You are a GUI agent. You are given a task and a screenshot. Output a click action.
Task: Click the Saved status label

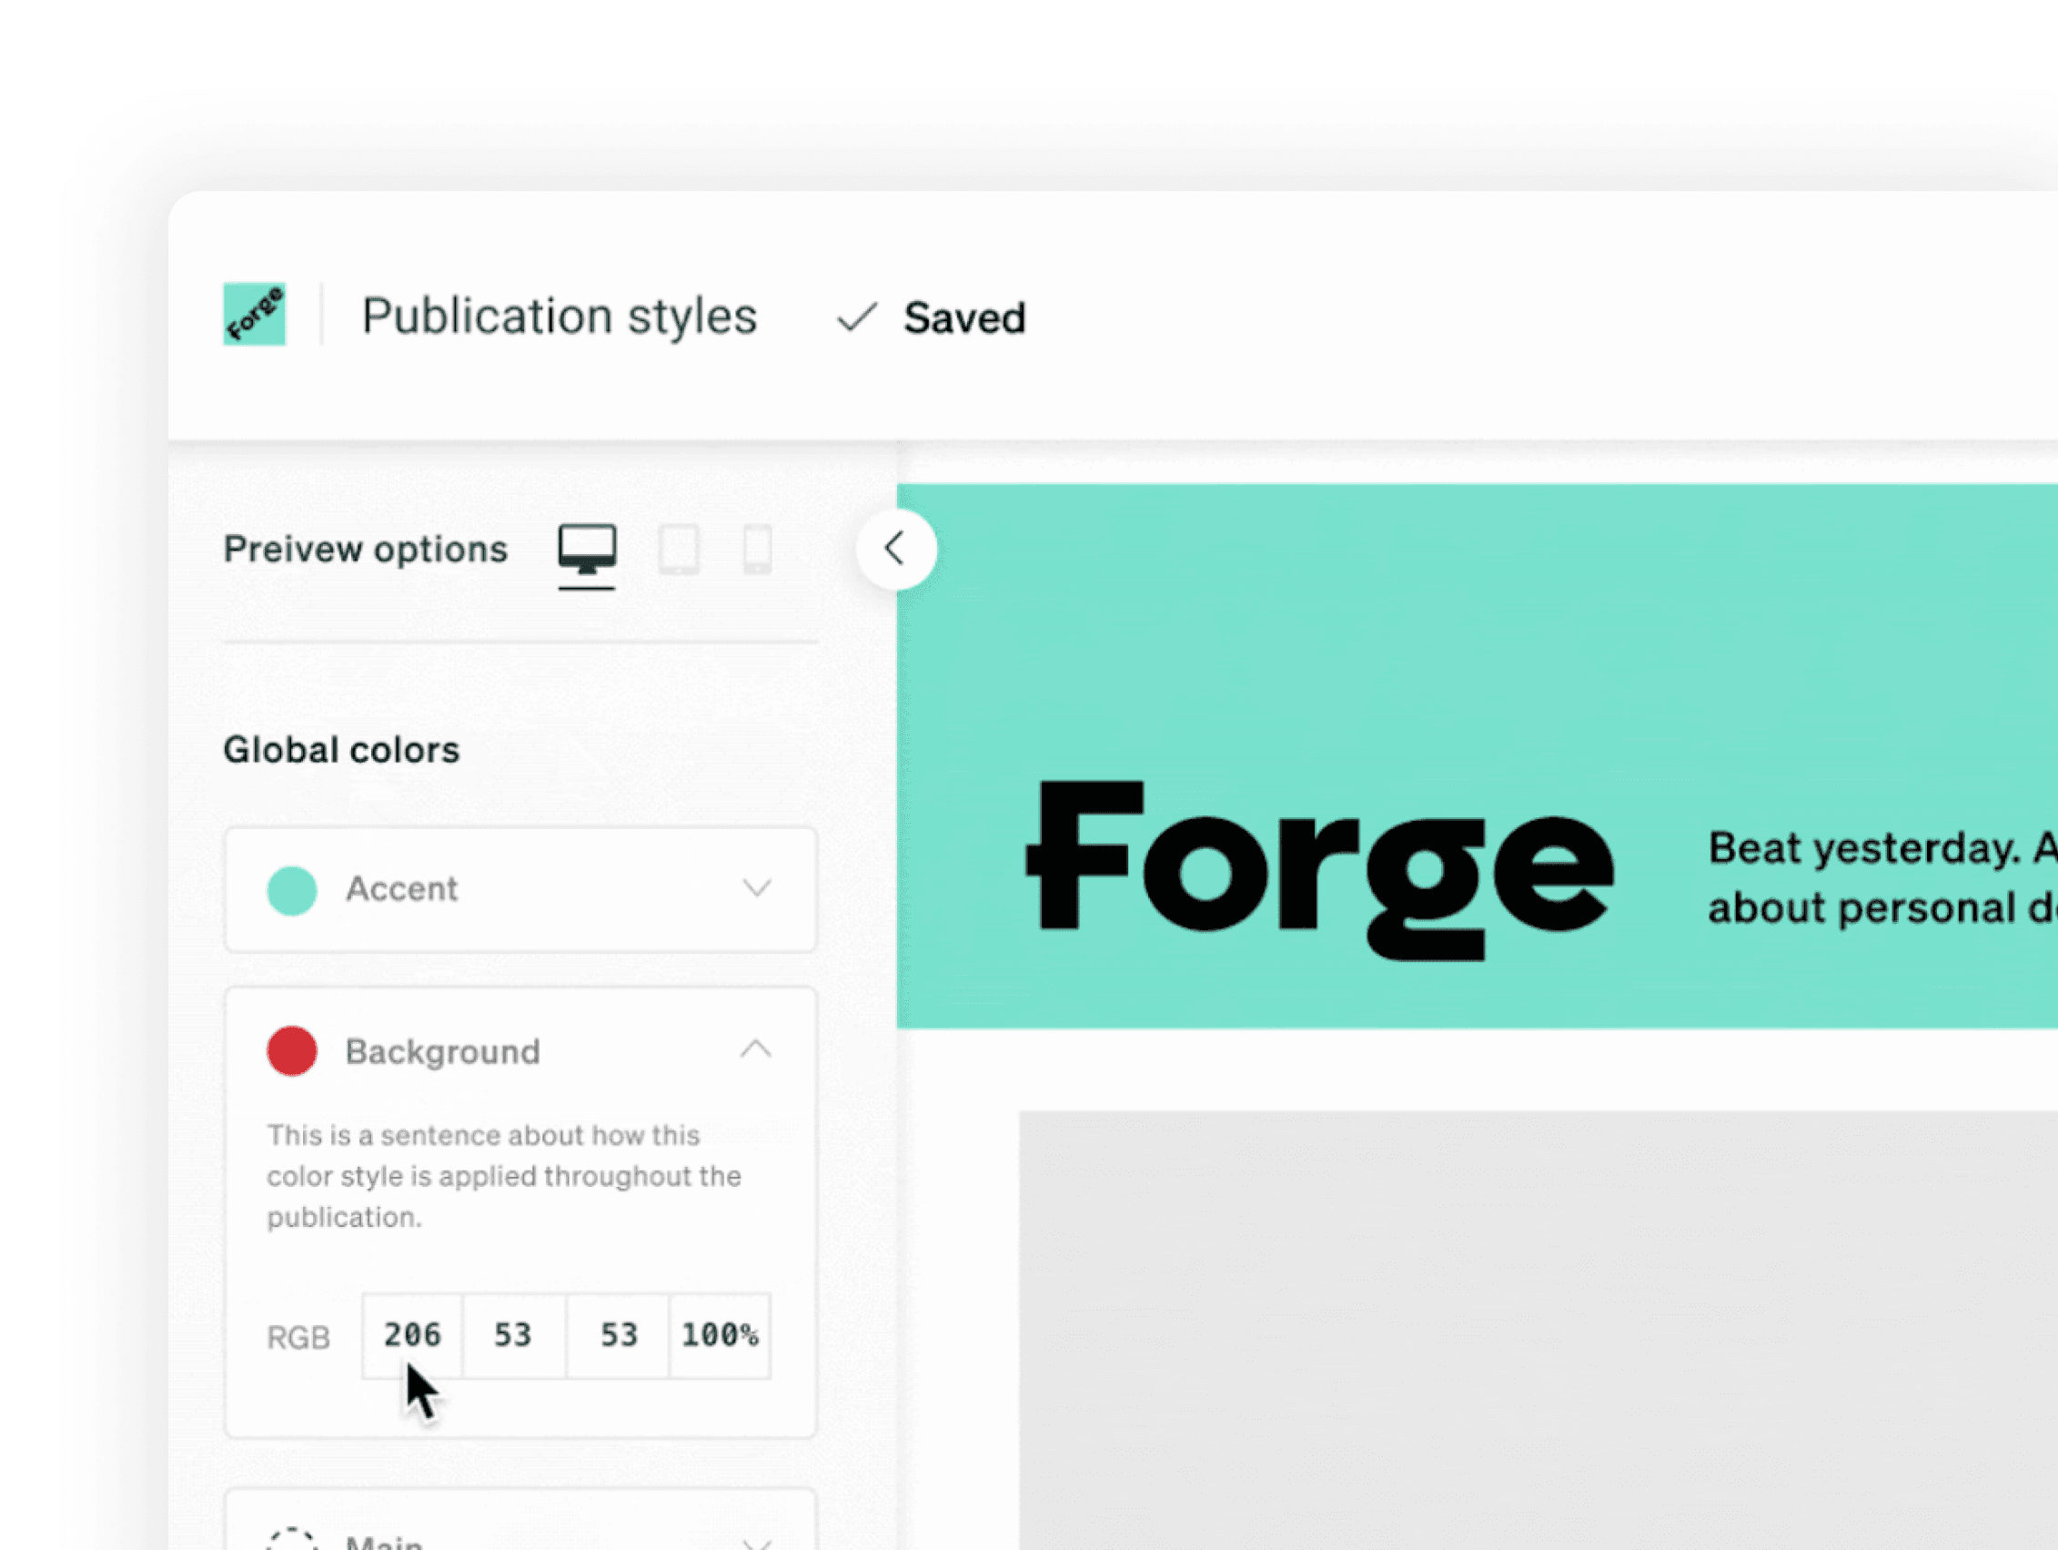coord(963,318)
